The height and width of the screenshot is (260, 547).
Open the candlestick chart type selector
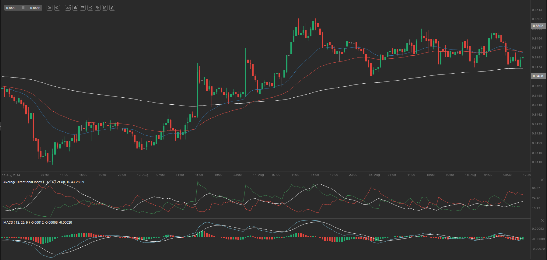[75, 8]
